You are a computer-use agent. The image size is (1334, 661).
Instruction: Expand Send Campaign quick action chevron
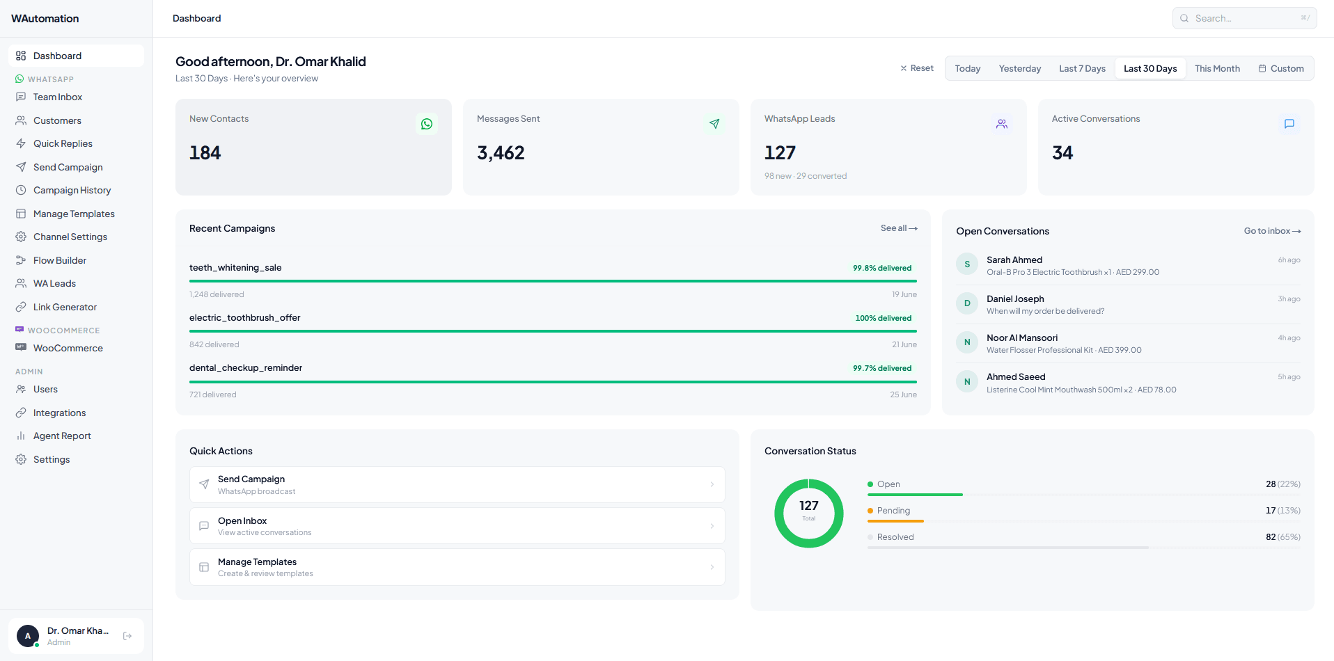pyautogui.click(x=712, y=485)
